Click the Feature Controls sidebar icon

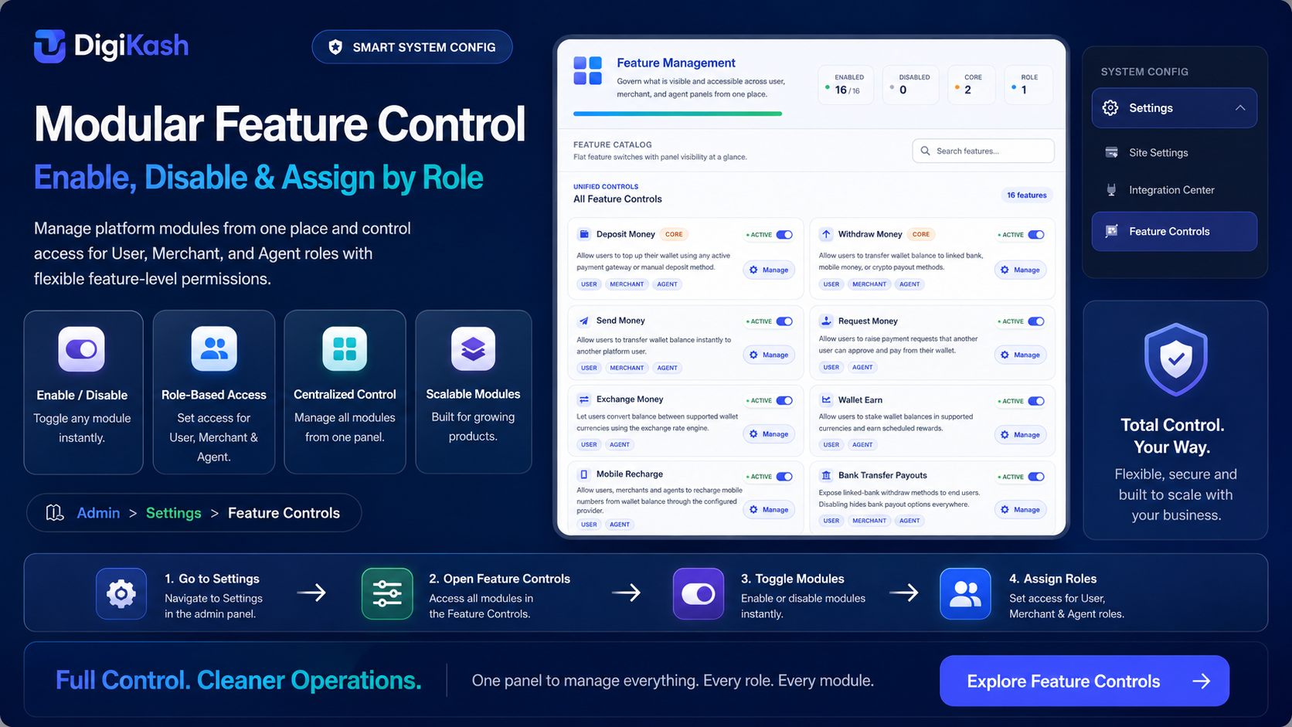pyautogui.click(x=1112, y=231)
